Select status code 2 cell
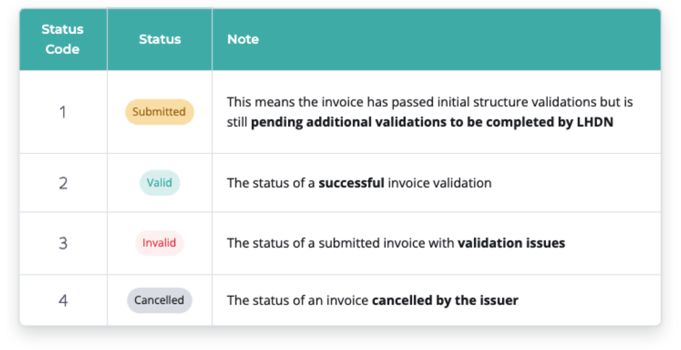The width and height of the screenshot is (681, 350). (63, 183)
